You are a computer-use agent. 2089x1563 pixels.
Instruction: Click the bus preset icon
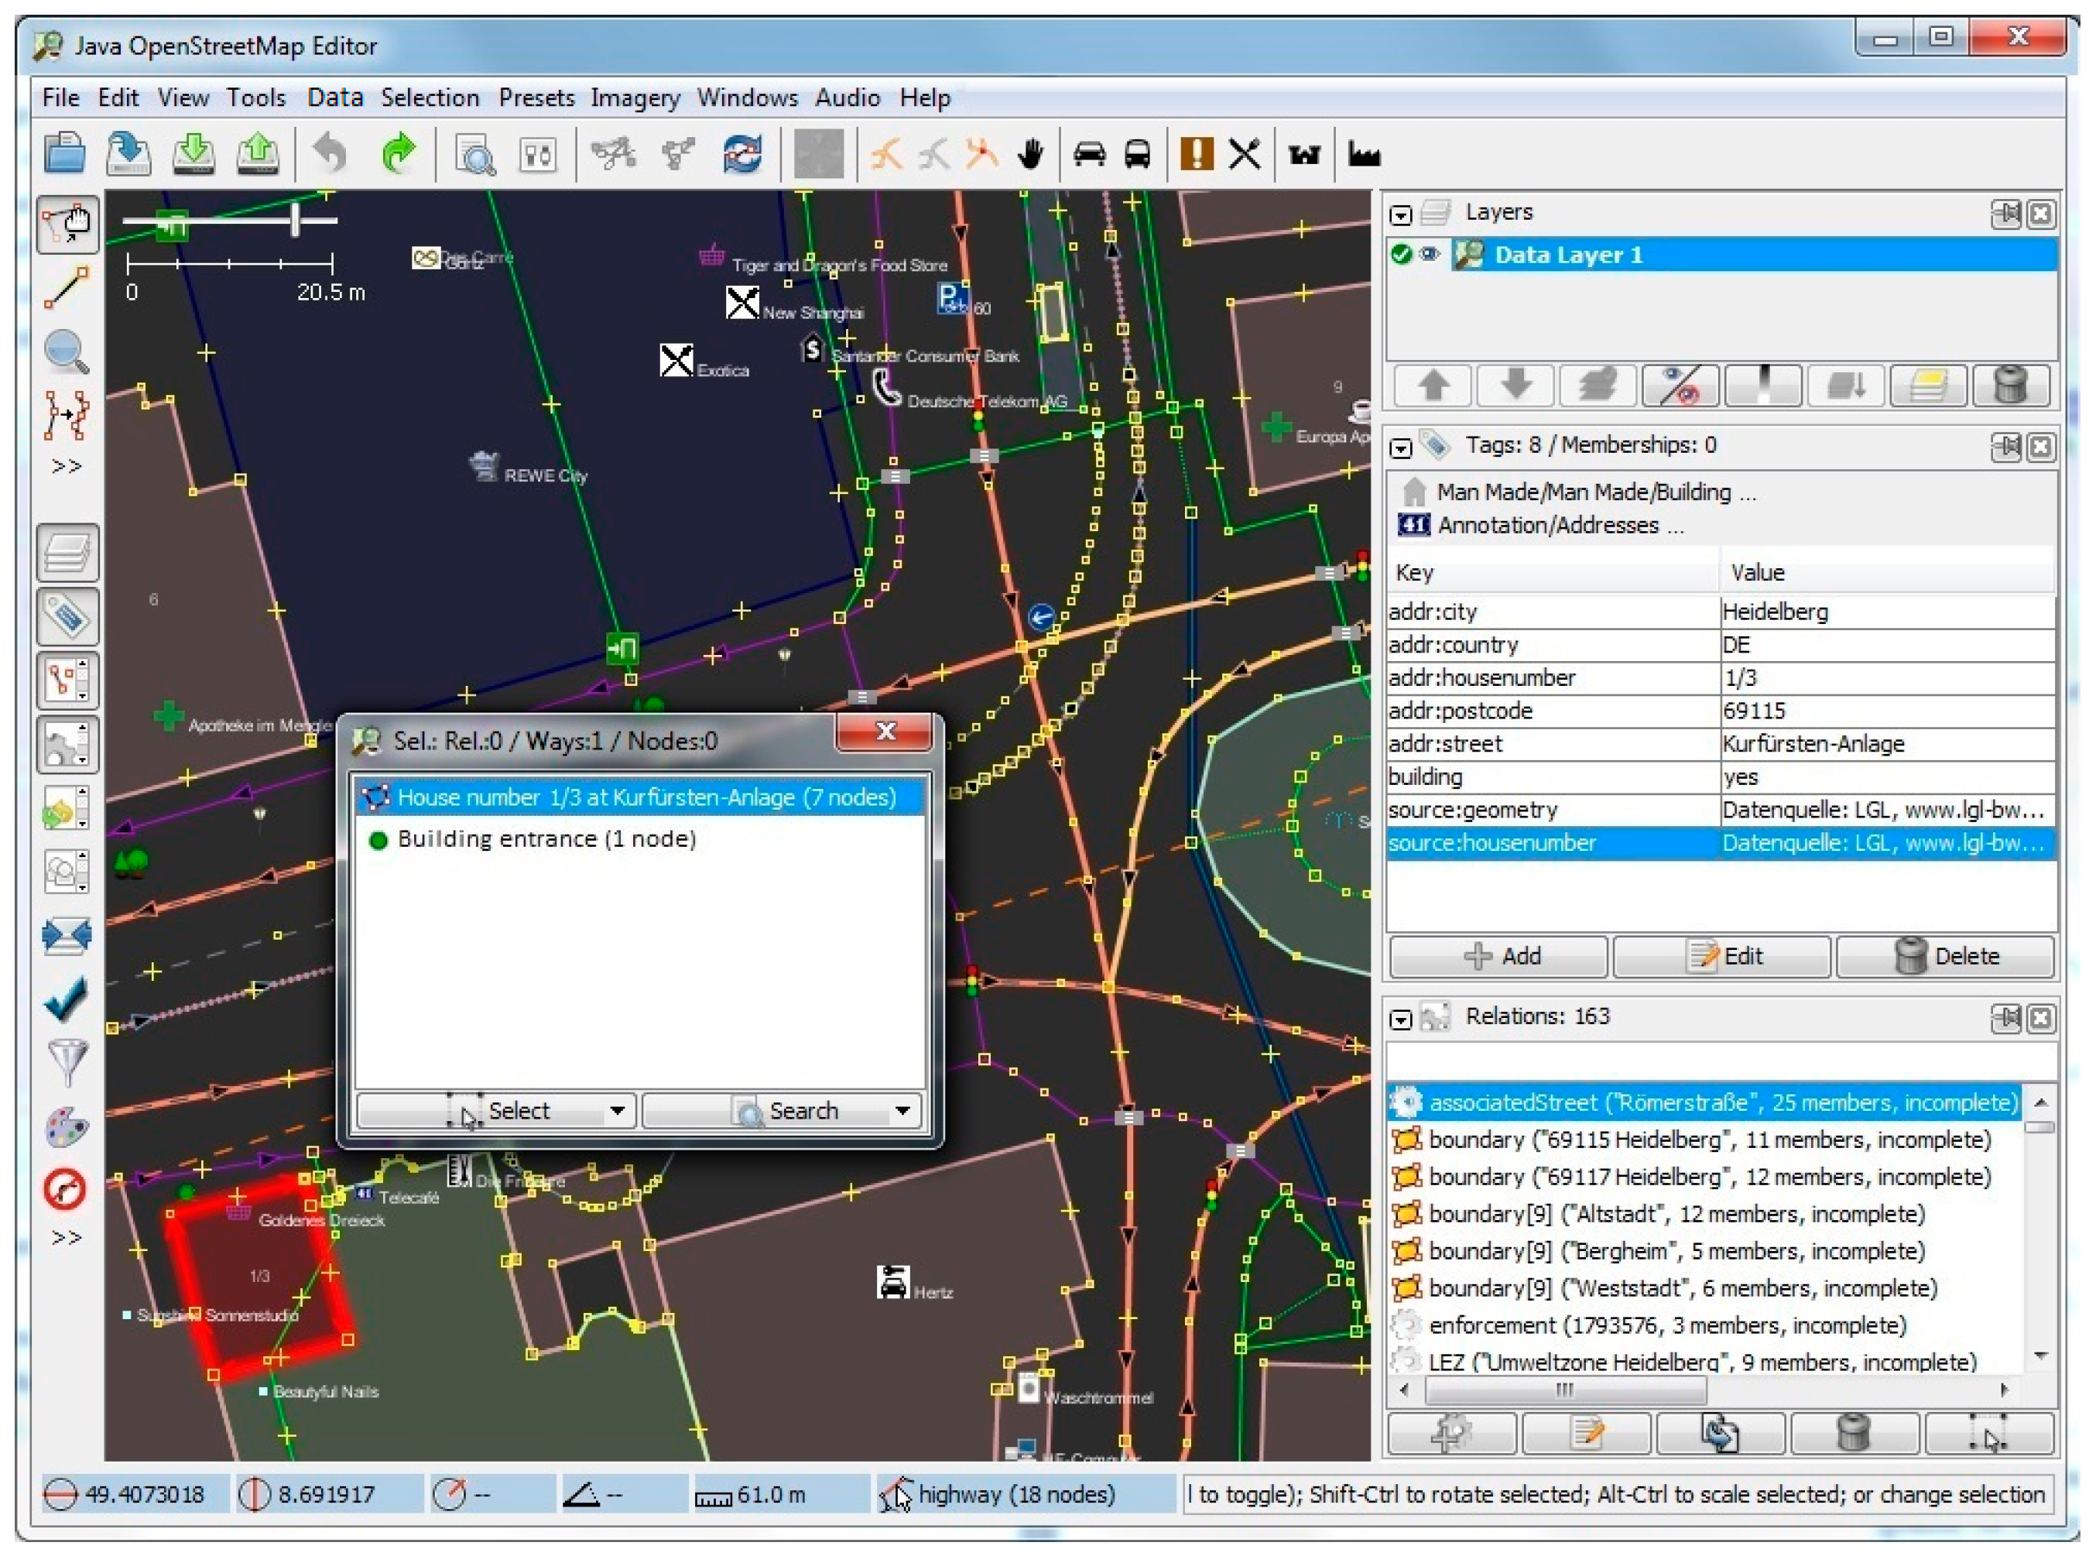pos(1138,153)
